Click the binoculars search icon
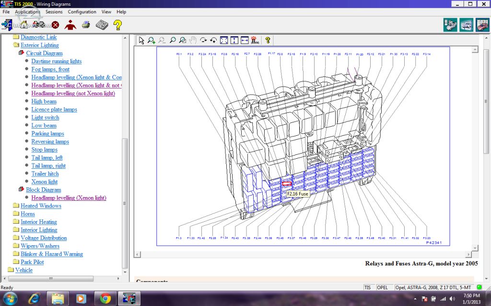 coord(39,24)
